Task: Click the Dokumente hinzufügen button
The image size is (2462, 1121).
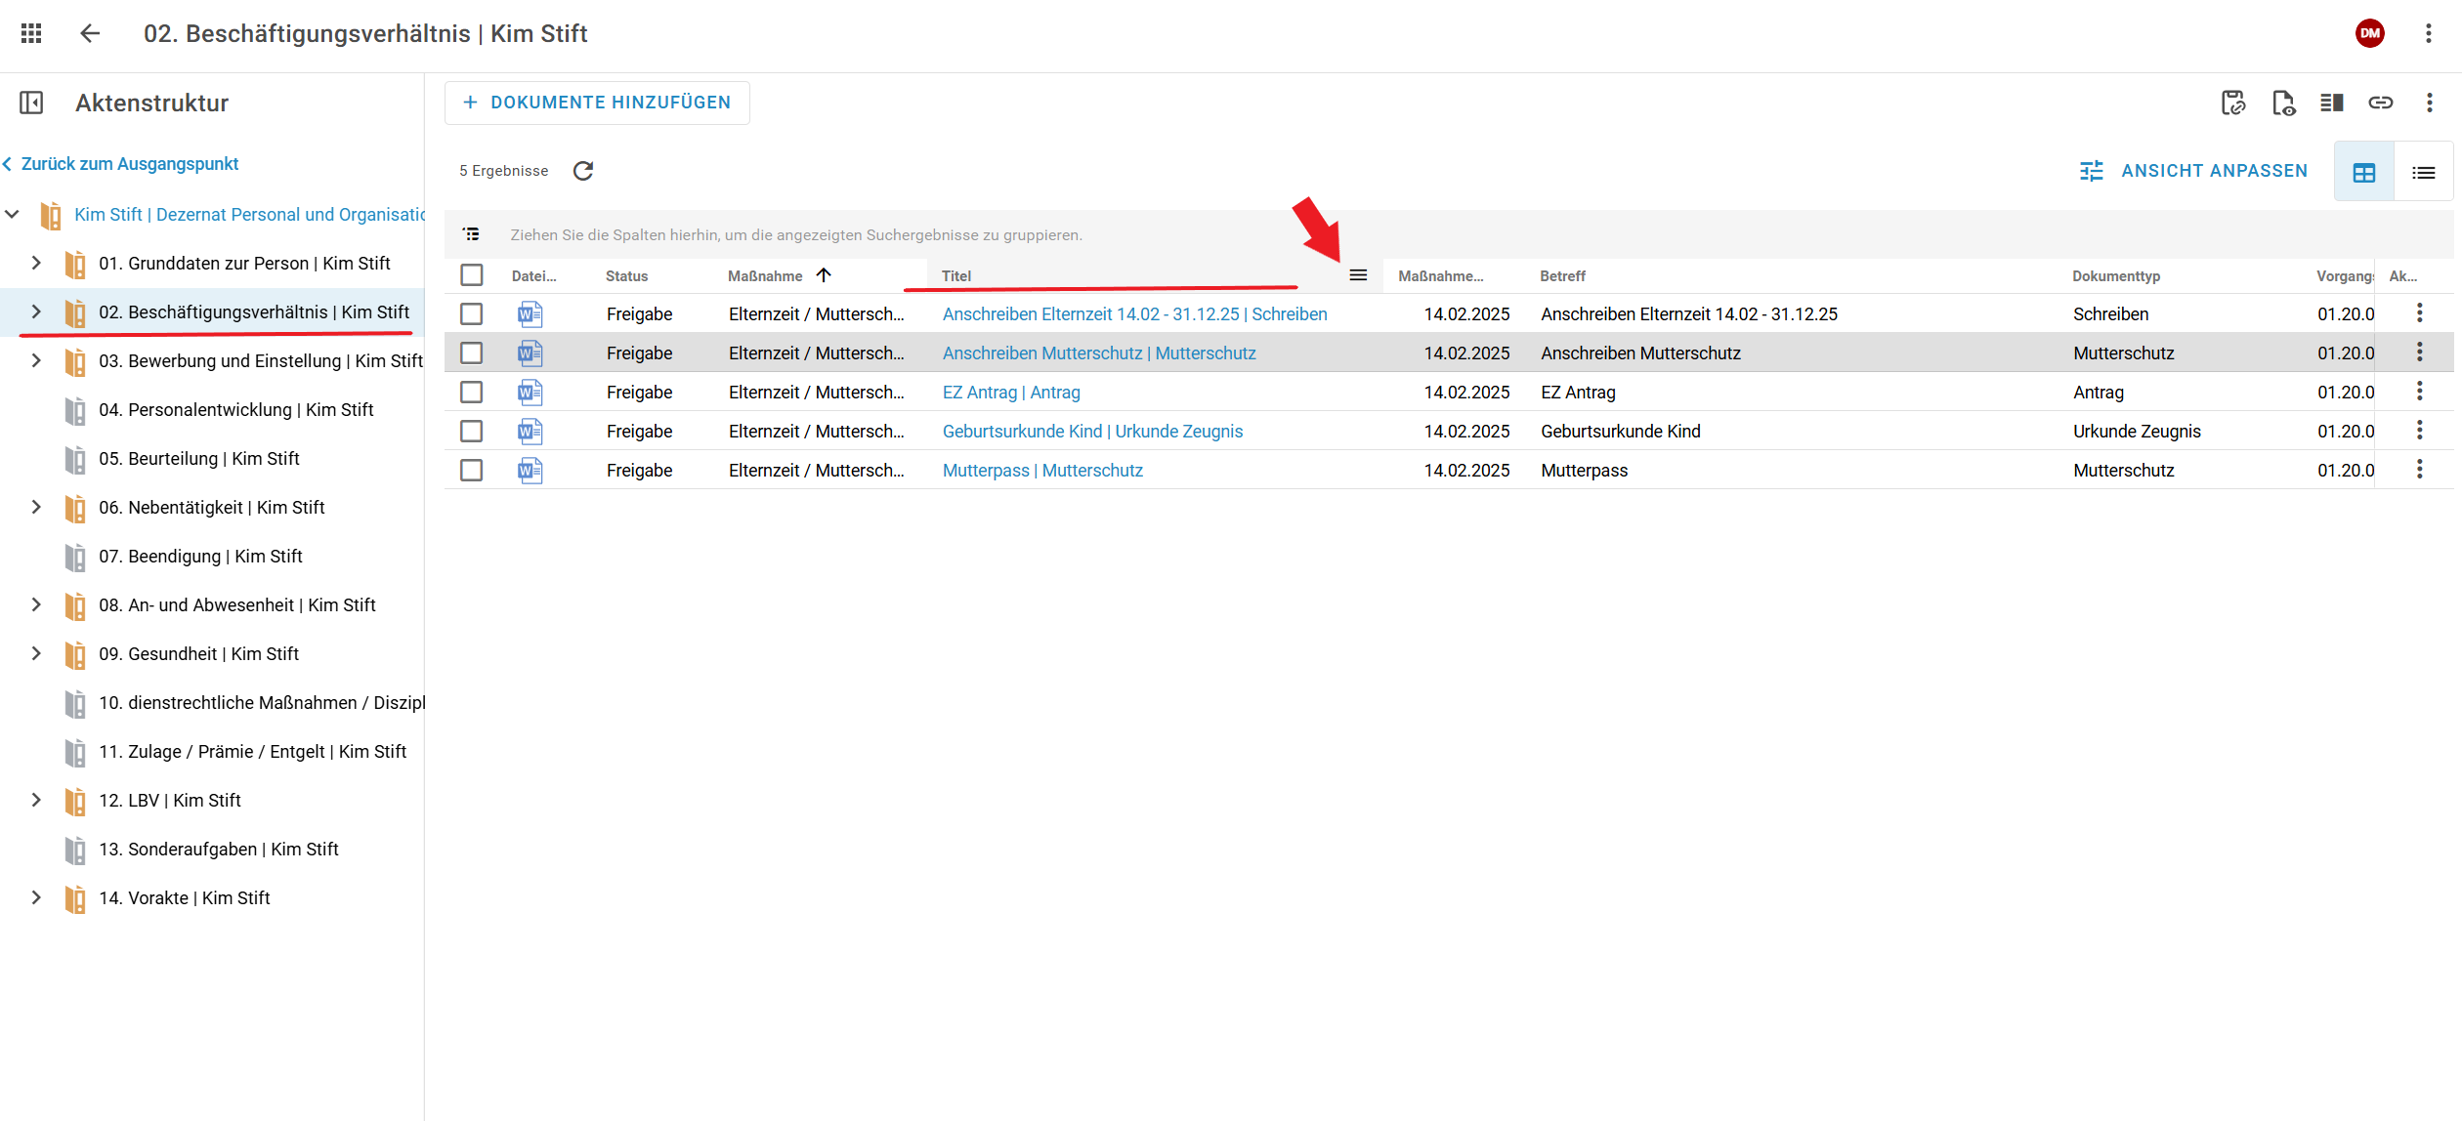Action: click(597, 103)
